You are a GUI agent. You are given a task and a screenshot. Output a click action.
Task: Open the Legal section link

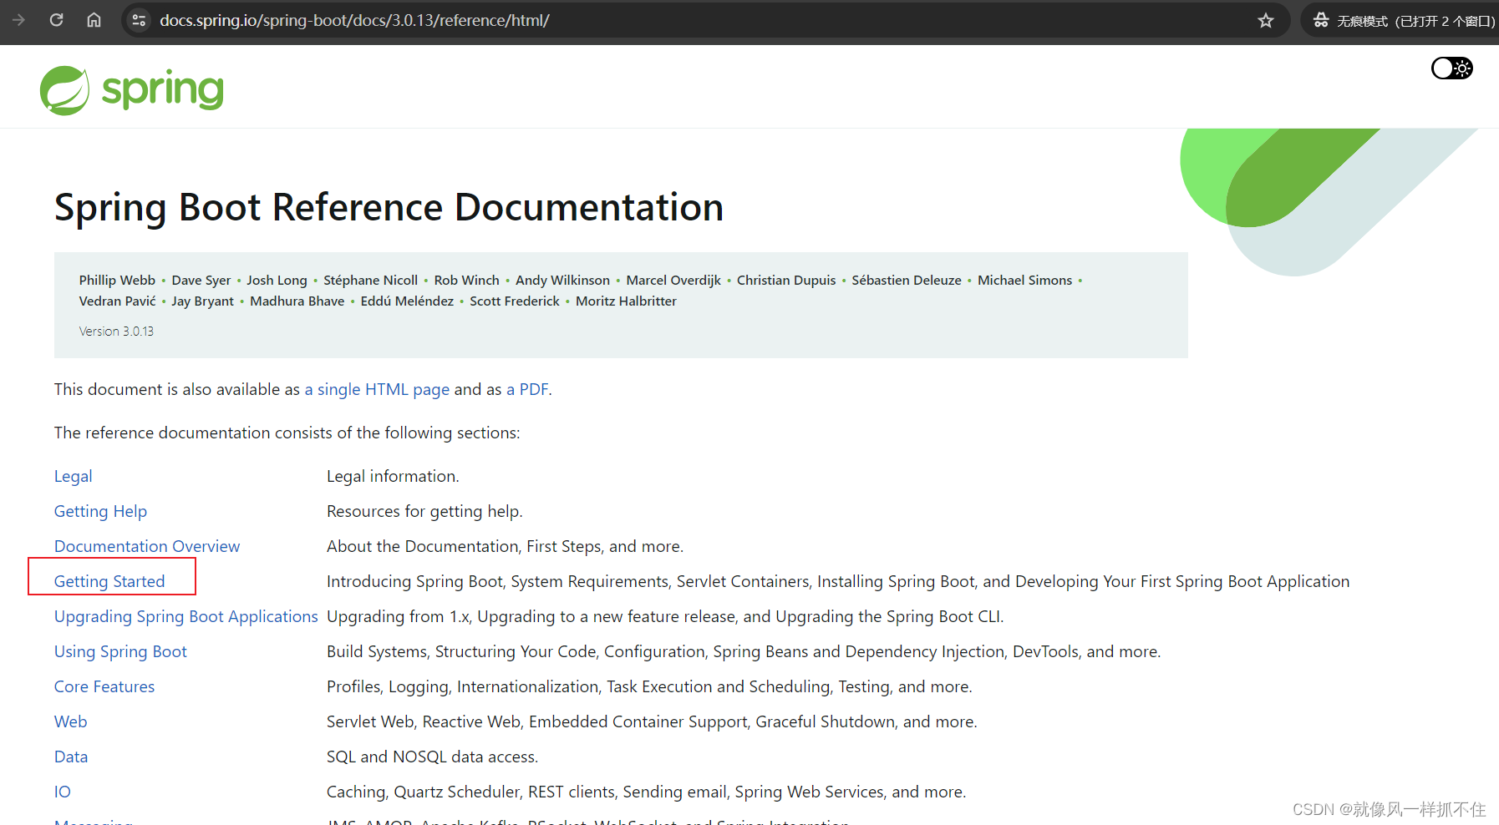[x=74, y=476]
